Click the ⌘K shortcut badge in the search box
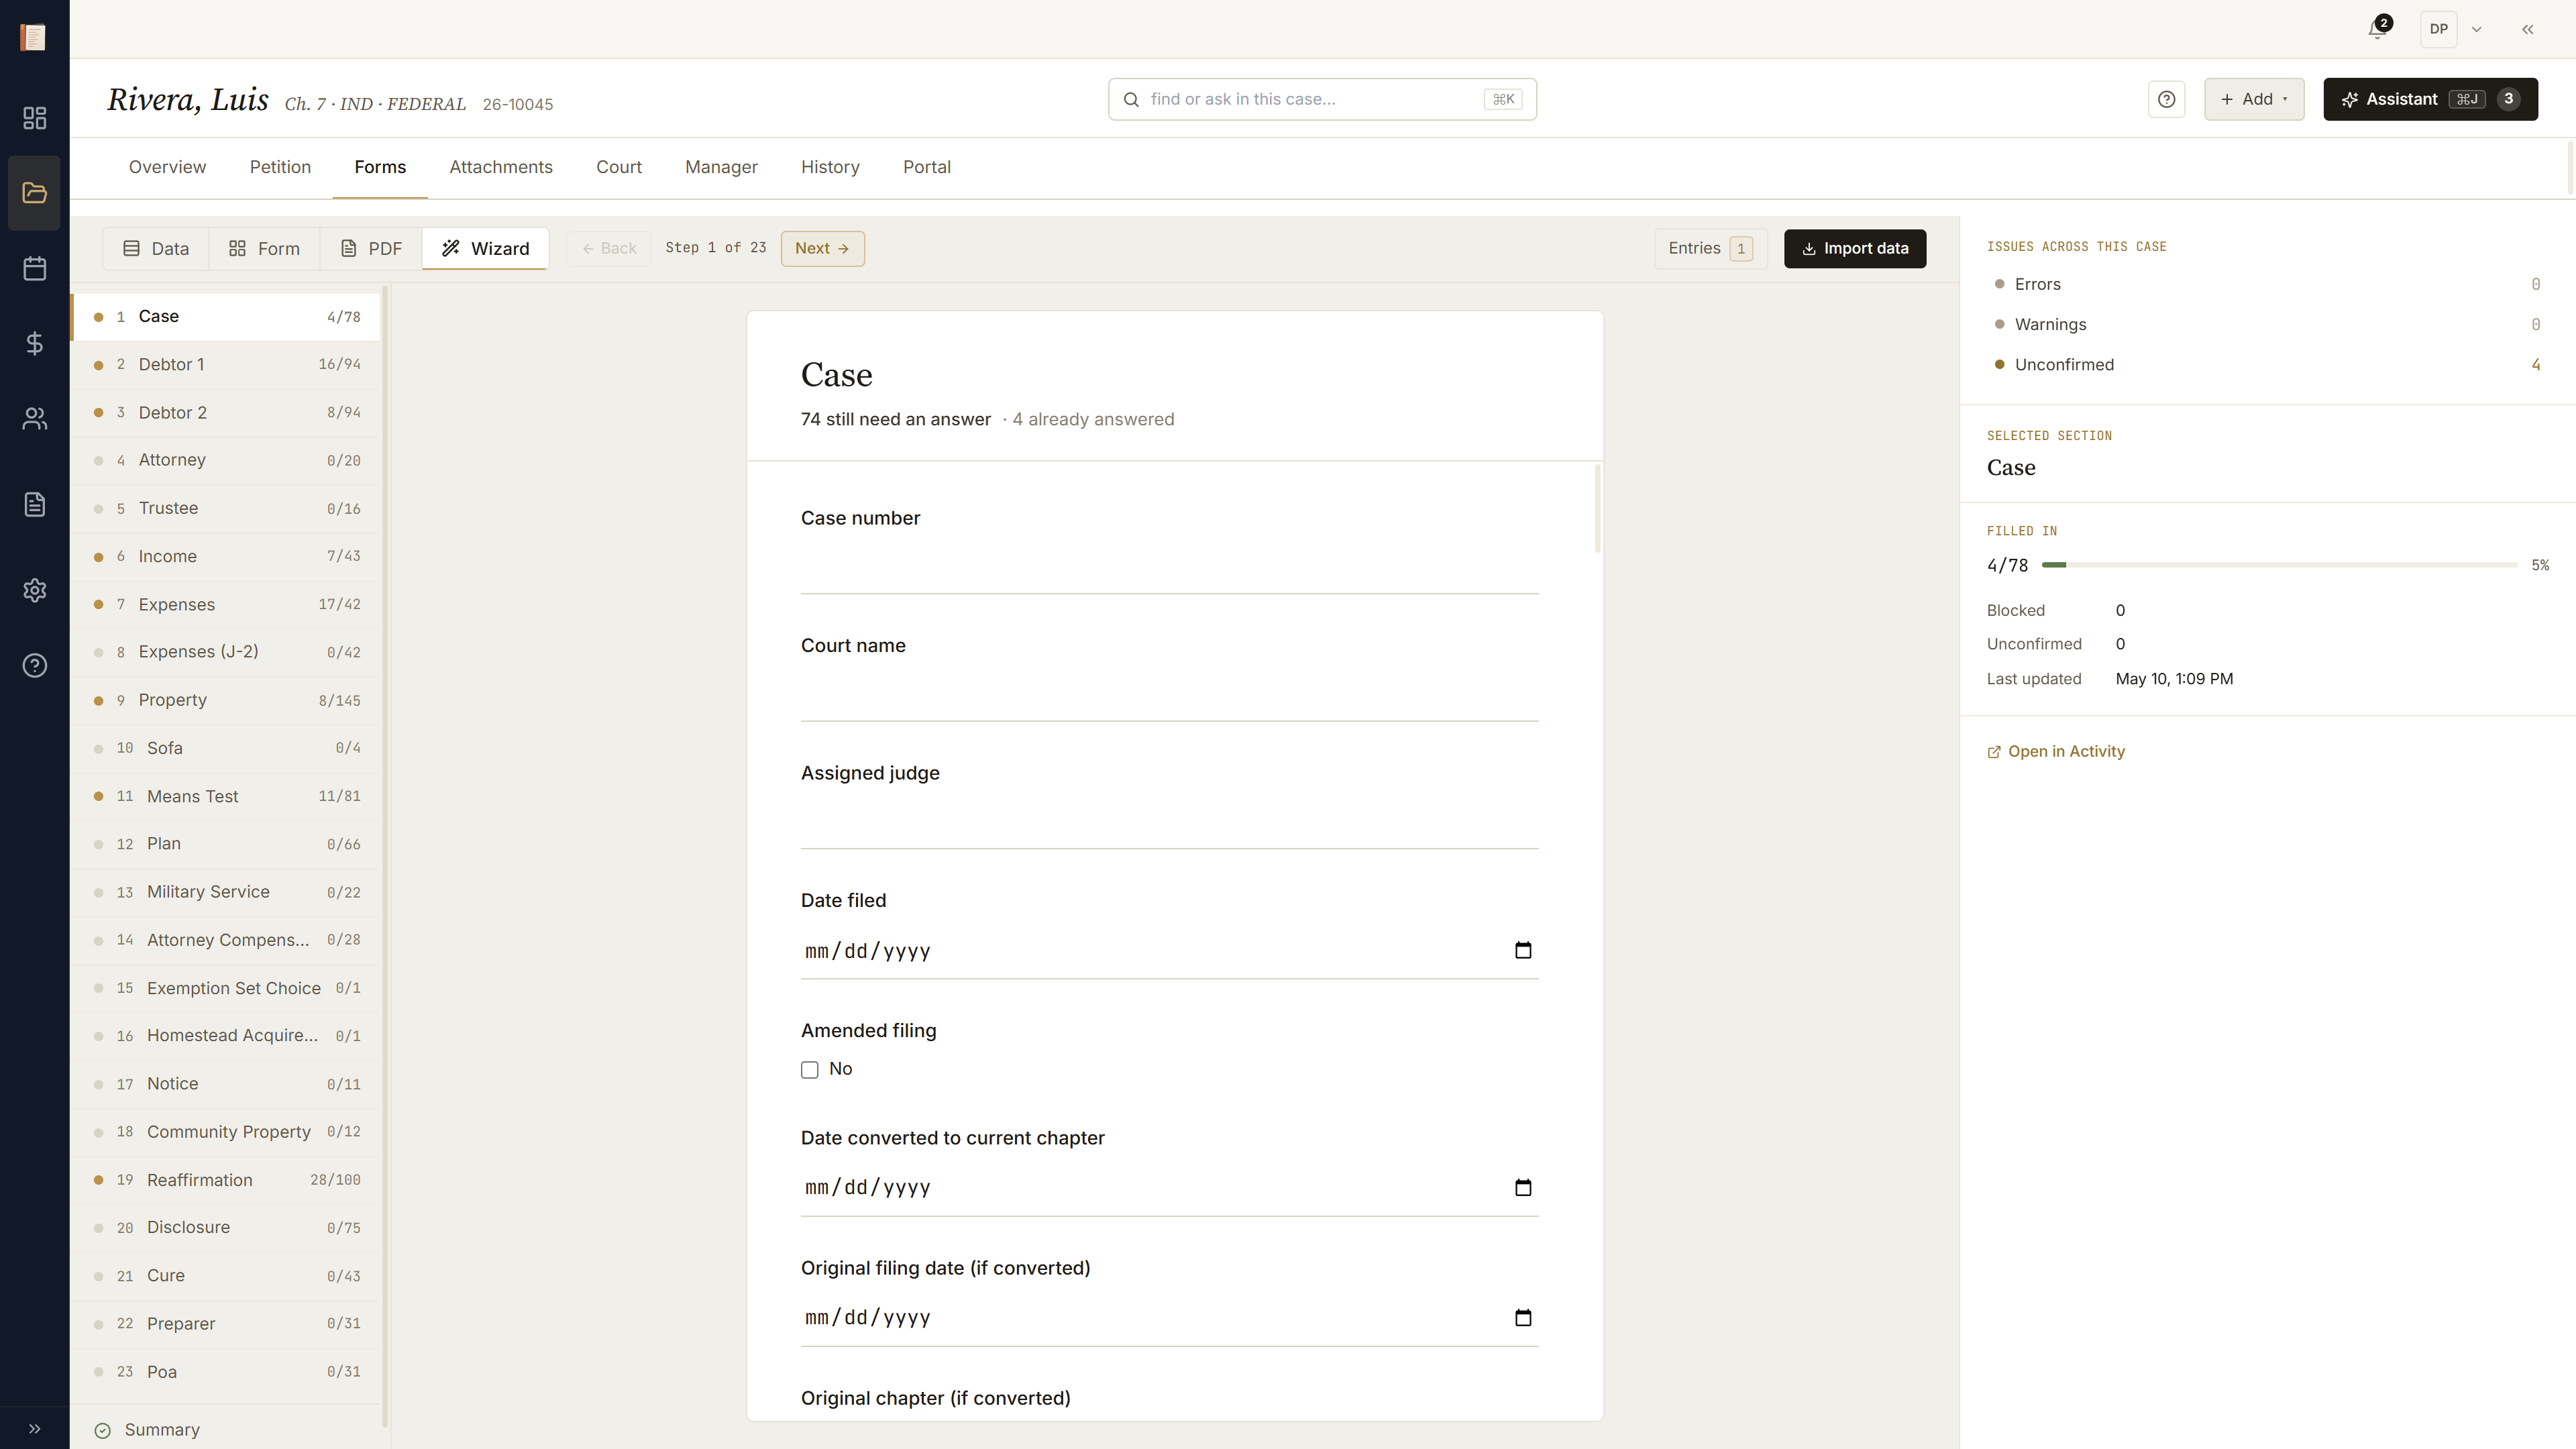2576x1449 pixels. (x=1503, y=99)
